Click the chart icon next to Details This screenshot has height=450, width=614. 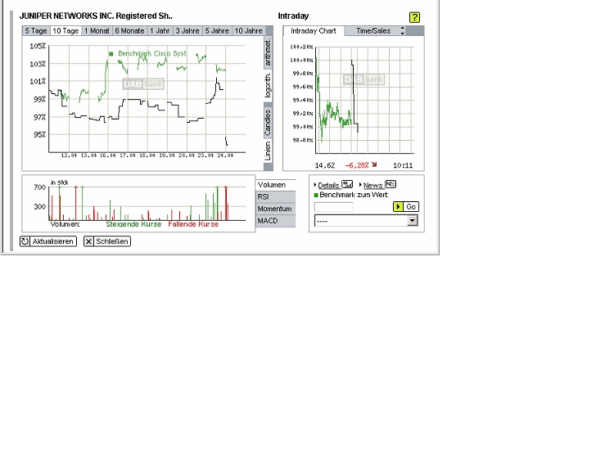click(347, 185)
